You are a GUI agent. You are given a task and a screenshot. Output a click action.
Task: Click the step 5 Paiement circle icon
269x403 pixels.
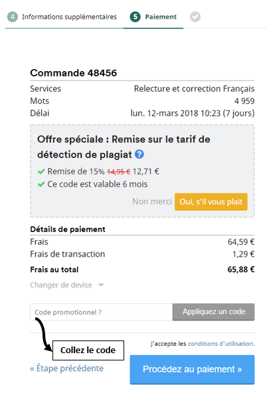[x=135, y=17]
